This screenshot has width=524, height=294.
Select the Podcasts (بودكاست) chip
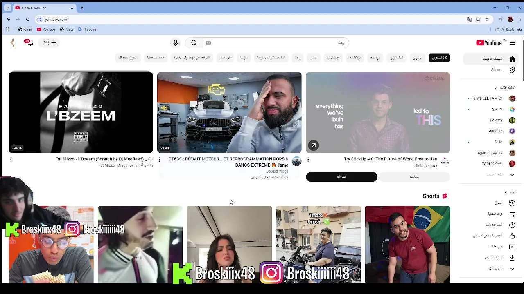[355, 58]
